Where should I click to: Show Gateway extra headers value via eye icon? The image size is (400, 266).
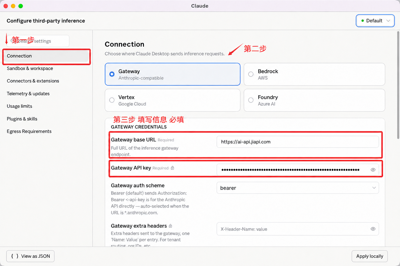tap(373, 229)
